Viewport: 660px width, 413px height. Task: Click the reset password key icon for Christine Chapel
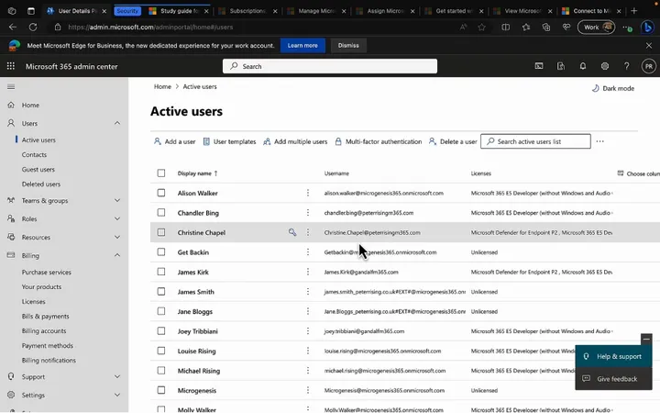point(292,232)
